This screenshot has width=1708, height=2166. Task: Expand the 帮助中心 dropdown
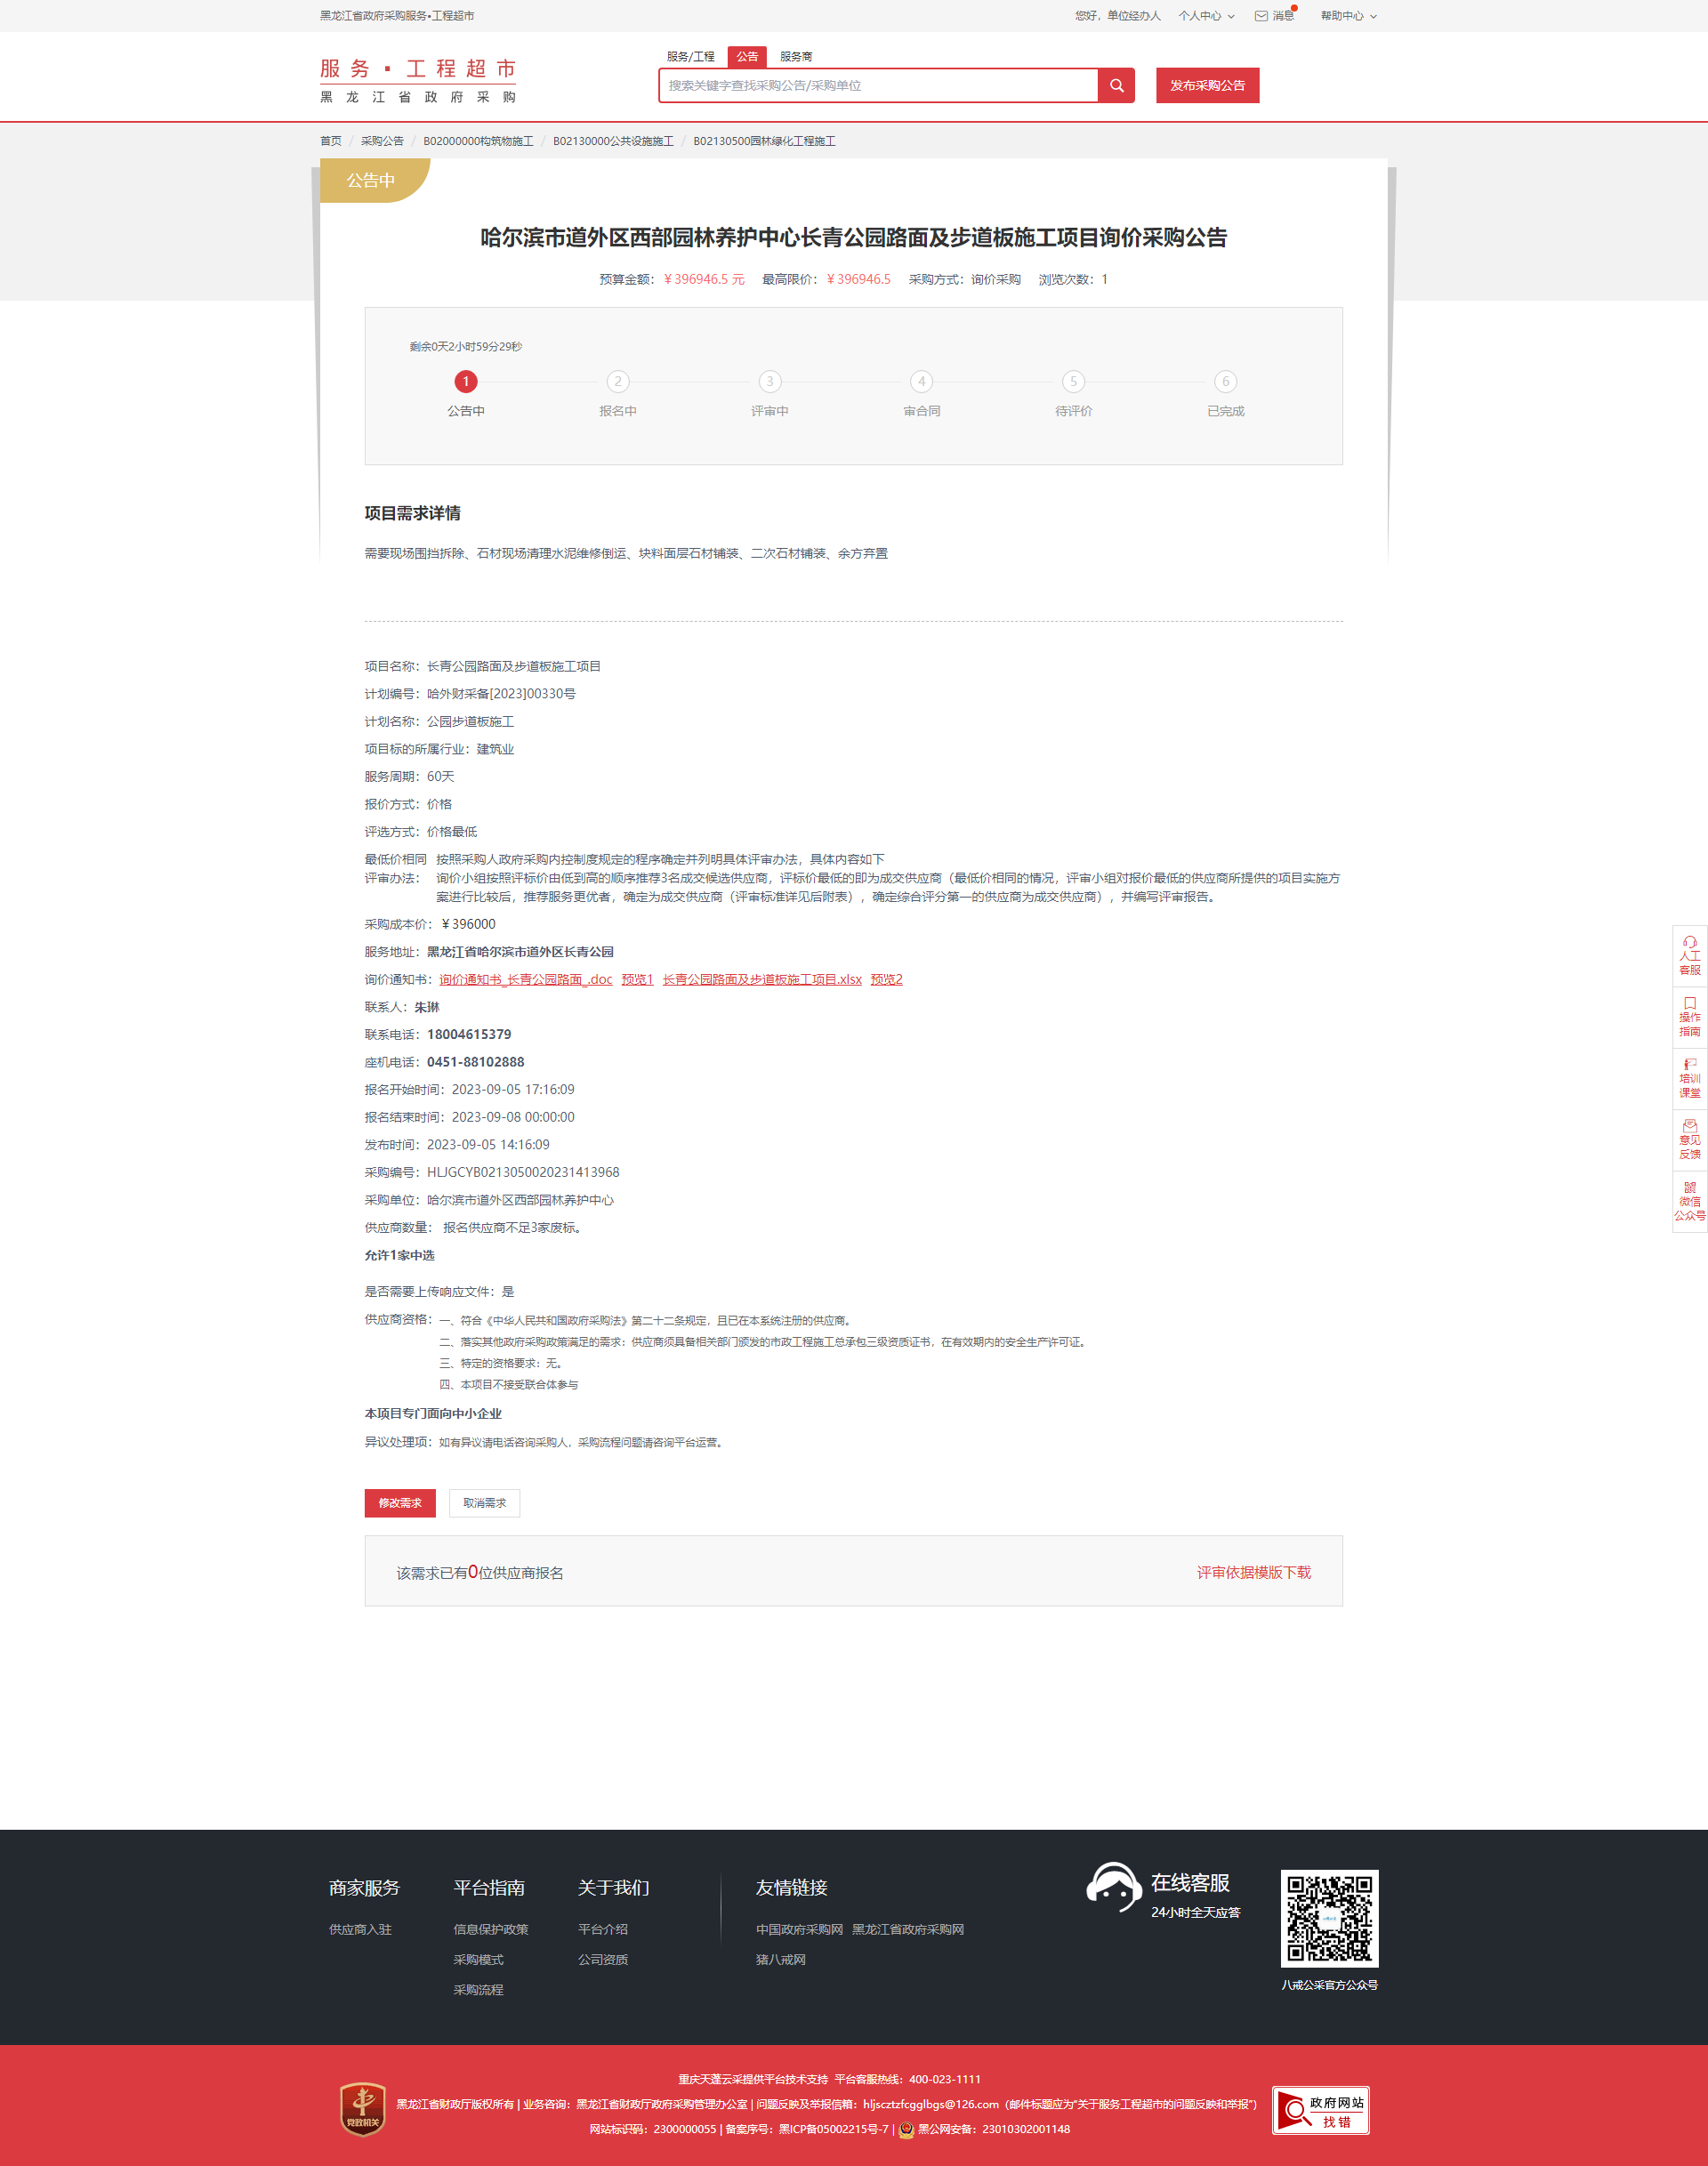coord(1347,16)
